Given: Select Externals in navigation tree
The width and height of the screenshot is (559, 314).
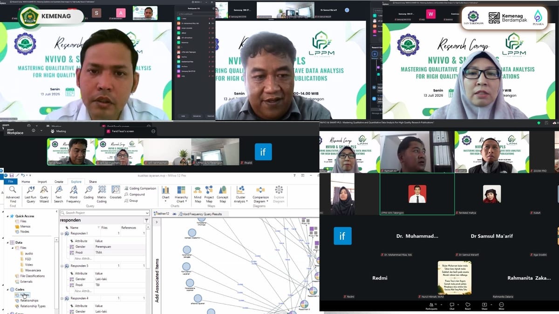Looking at the screenshot, I should click(x=26, y=281).
